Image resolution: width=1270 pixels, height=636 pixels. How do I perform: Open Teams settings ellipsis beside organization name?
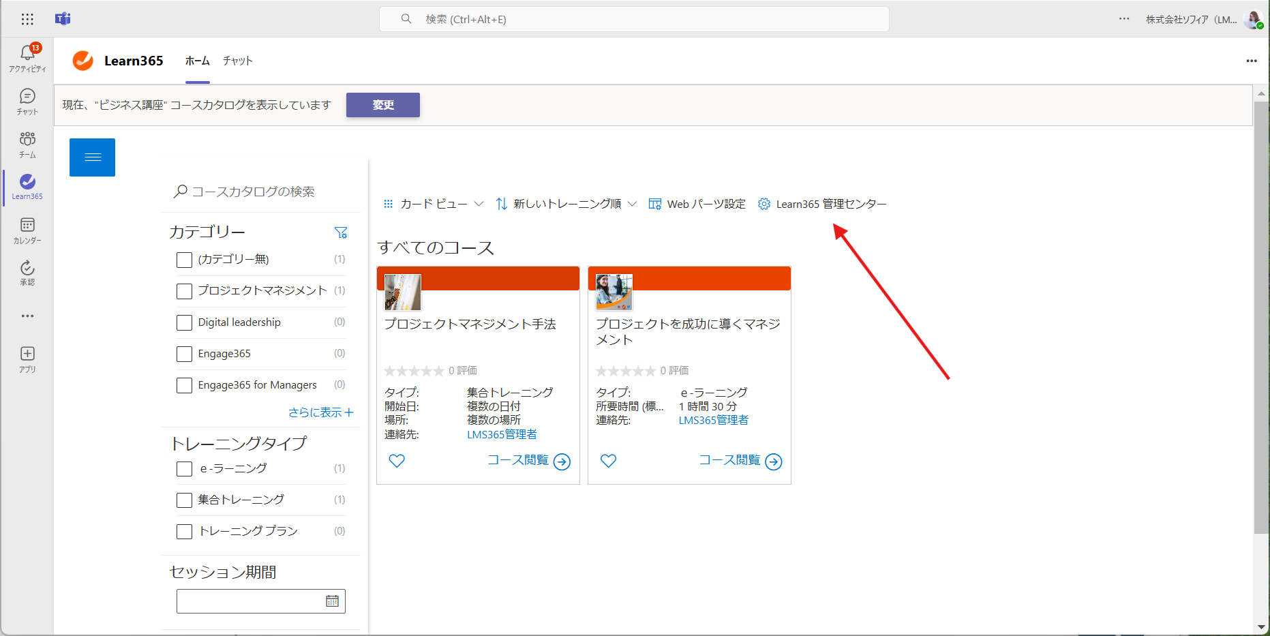pos(1124,19)
